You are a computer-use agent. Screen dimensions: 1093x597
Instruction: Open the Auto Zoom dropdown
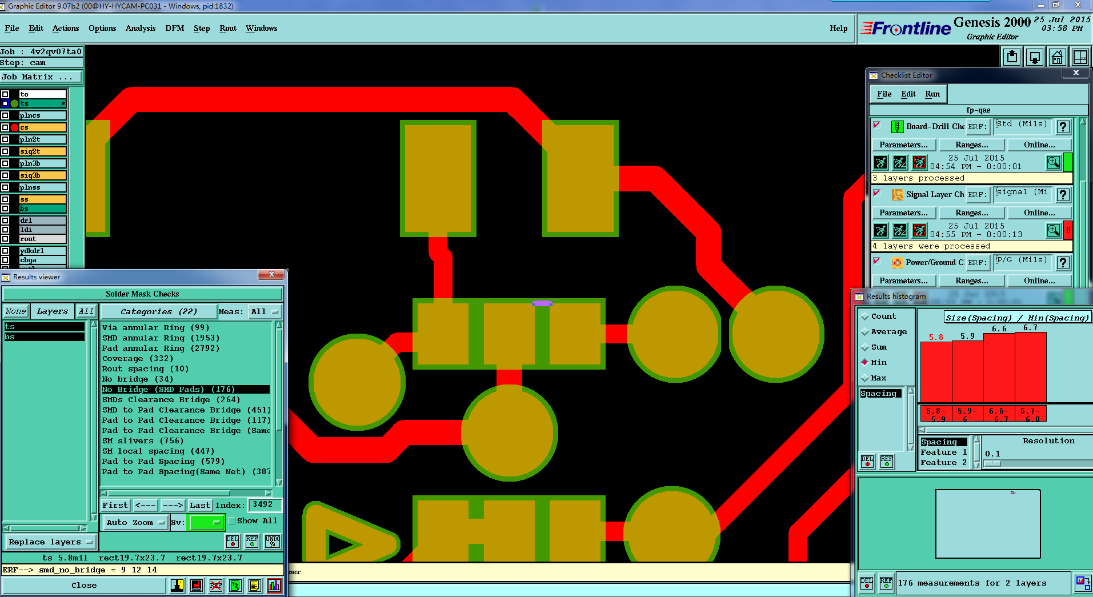click(135, 522)
